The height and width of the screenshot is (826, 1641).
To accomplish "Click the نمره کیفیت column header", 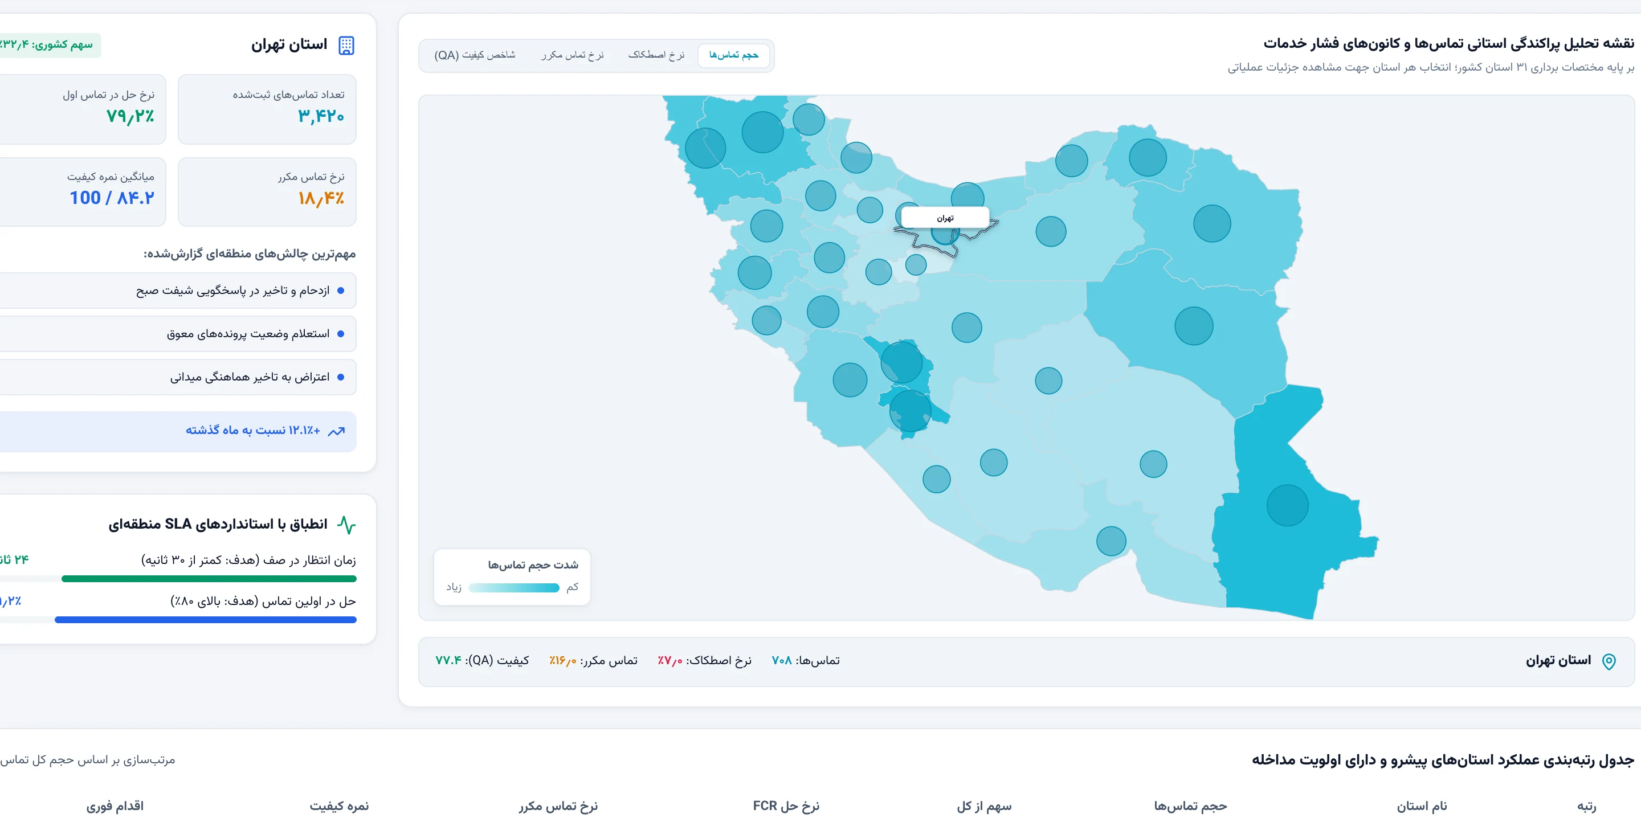I will [x=339, y=806].
